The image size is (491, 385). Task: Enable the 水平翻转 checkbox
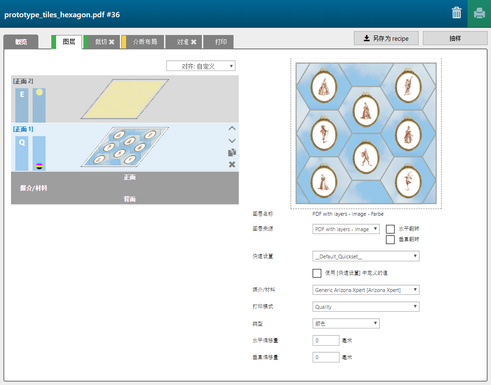tap(390, 229)
